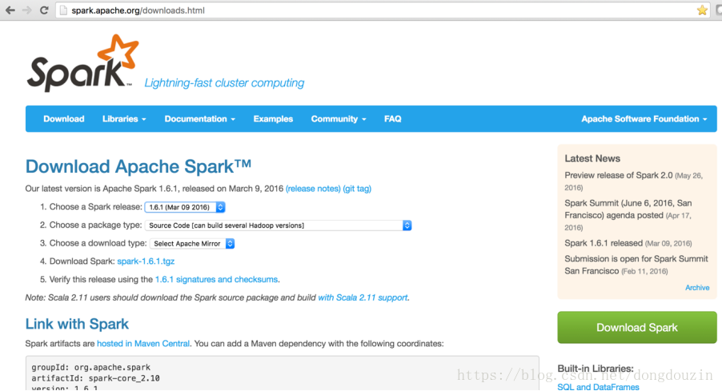Open the Download nav item
The width and height of the screenshot is (722, 391).
pyautogui.click(x=63, y=118)
